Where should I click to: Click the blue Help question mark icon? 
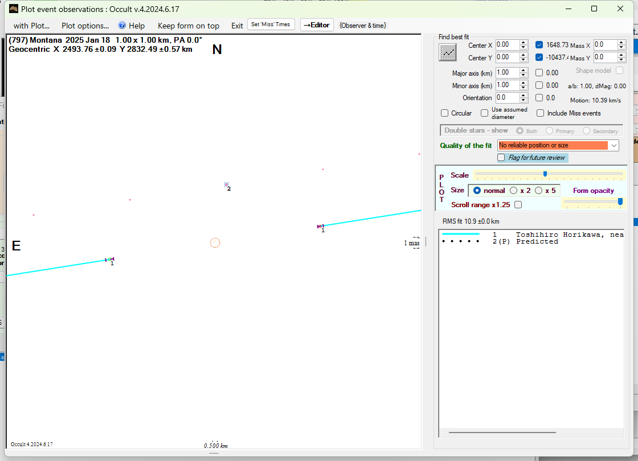coord(122,26)
